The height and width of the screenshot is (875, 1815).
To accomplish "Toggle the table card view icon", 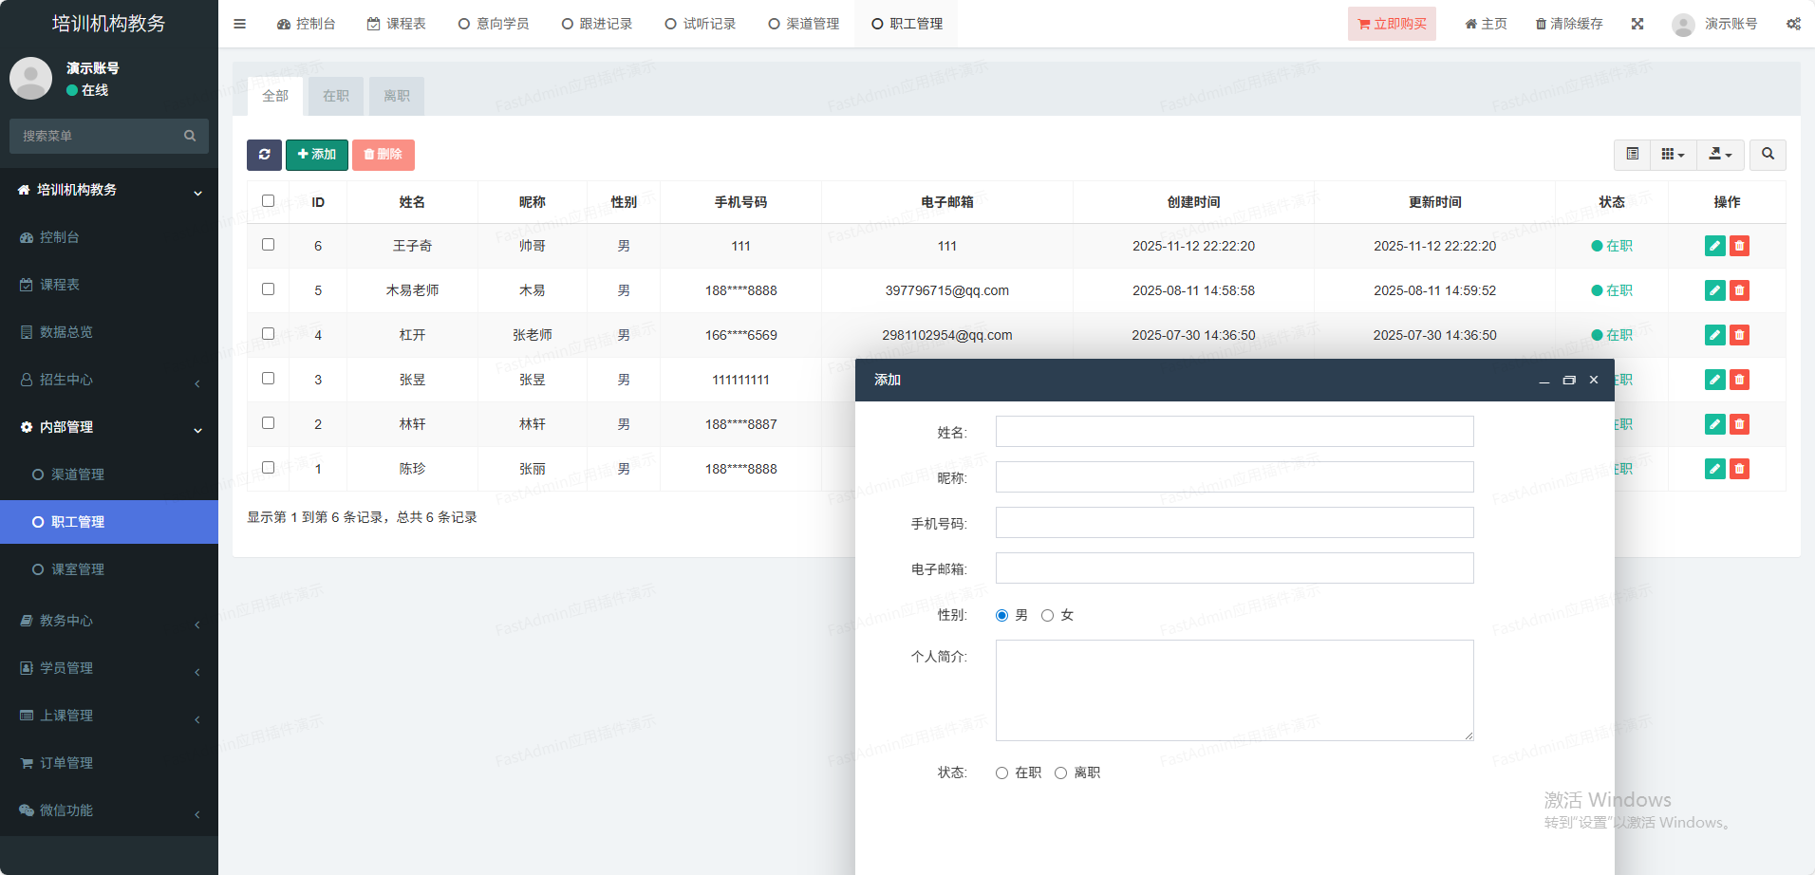I will [1632, 154].
